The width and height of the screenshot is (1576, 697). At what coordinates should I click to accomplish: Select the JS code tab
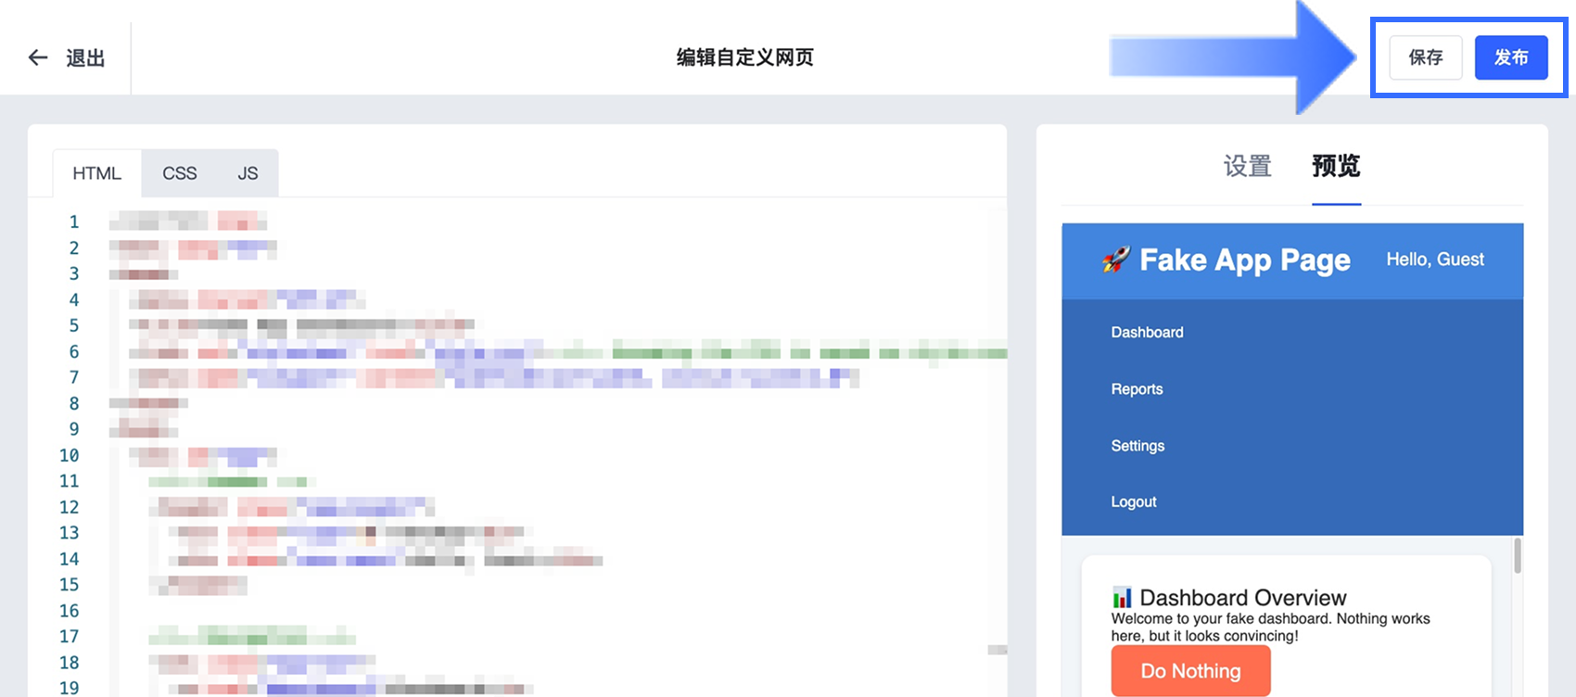click(248, 173)
